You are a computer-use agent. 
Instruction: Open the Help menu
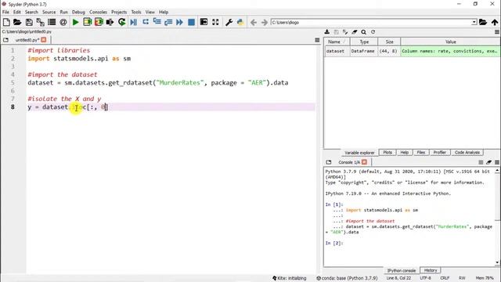[x=164, y=12]
